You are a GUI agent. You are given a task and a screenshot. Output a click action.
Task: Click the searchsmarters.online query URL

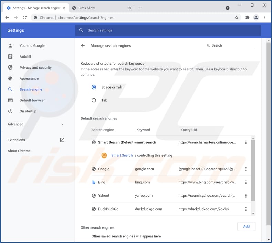point(207,142)
